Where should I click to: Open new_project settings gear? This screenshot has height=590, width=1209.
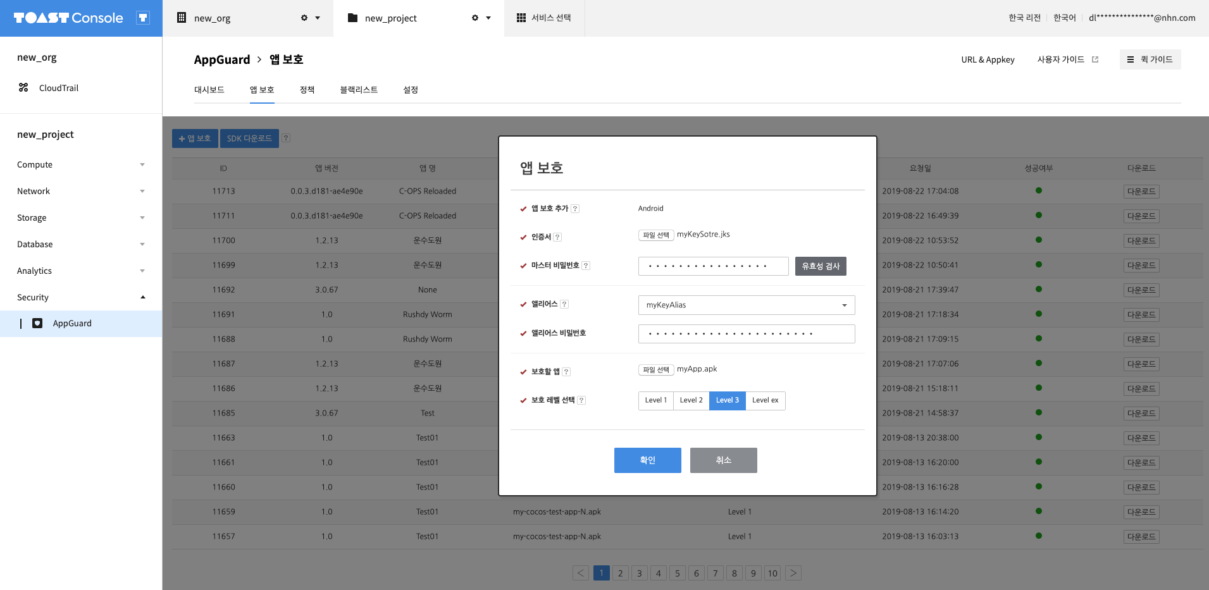[x=475, y=18]
